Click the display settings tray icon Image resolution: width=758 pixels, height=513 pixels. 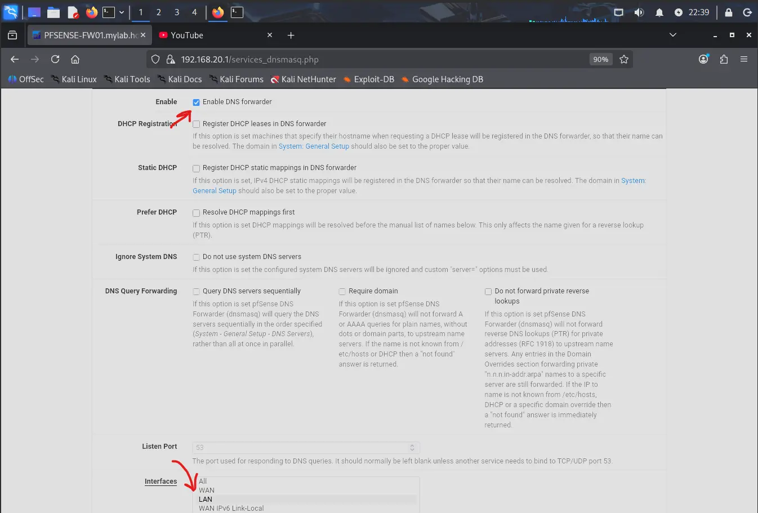[619, 12]
